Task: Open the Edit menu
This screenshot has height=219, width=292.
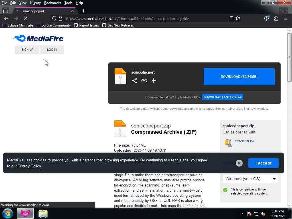Action: (13, 3)
